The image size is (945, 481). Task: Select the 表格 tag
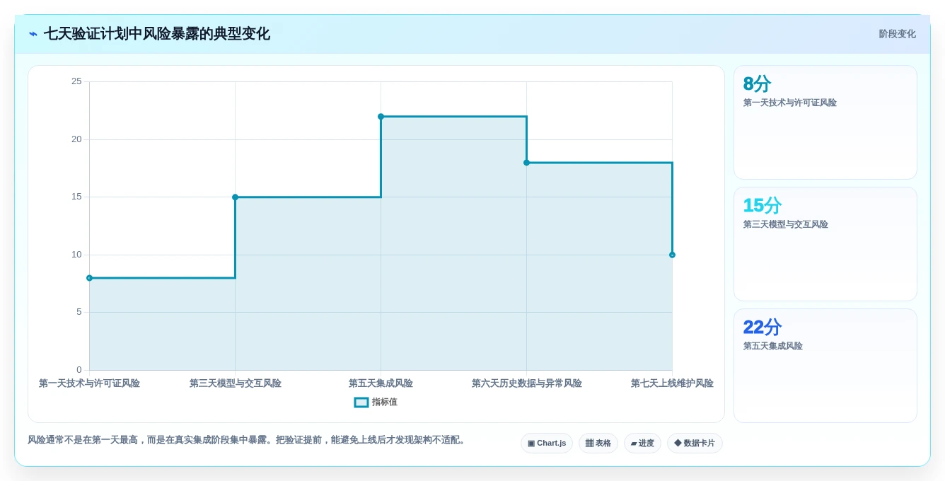click(598, 444)
